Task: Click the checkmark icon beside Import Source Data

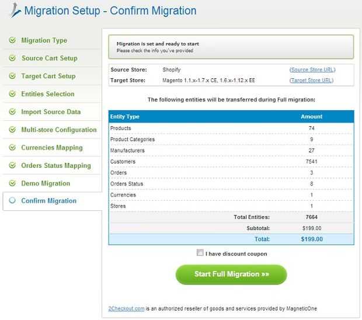Action: tap(12, 112)
